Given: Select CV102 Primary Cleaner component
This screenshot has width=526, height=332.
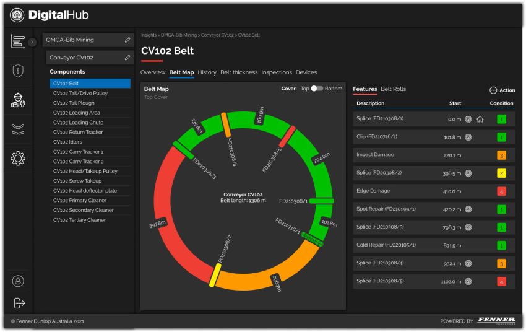Looking at the screenshot, I should (90, 201).
